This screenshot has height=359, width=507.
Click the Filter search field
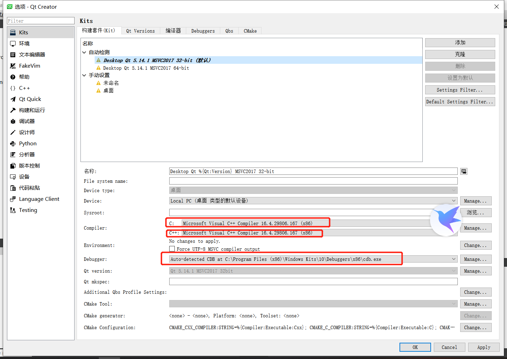[41, 21]
